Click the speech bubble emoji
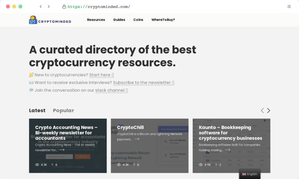Image resolution: width=299 pixels, height=179 pixels. click(31, 90)
